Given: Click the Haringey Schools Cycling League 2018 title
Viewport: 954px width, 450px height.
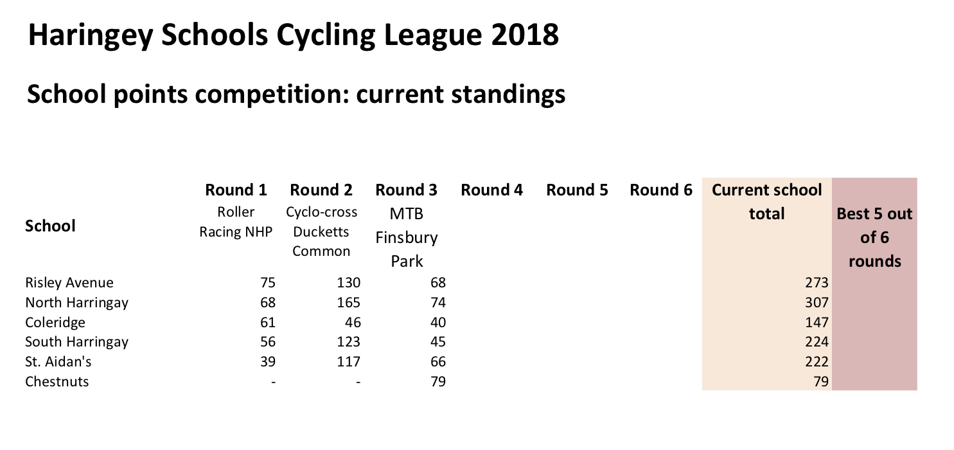Looking at the screenshot, I should [x=293, y=35].
